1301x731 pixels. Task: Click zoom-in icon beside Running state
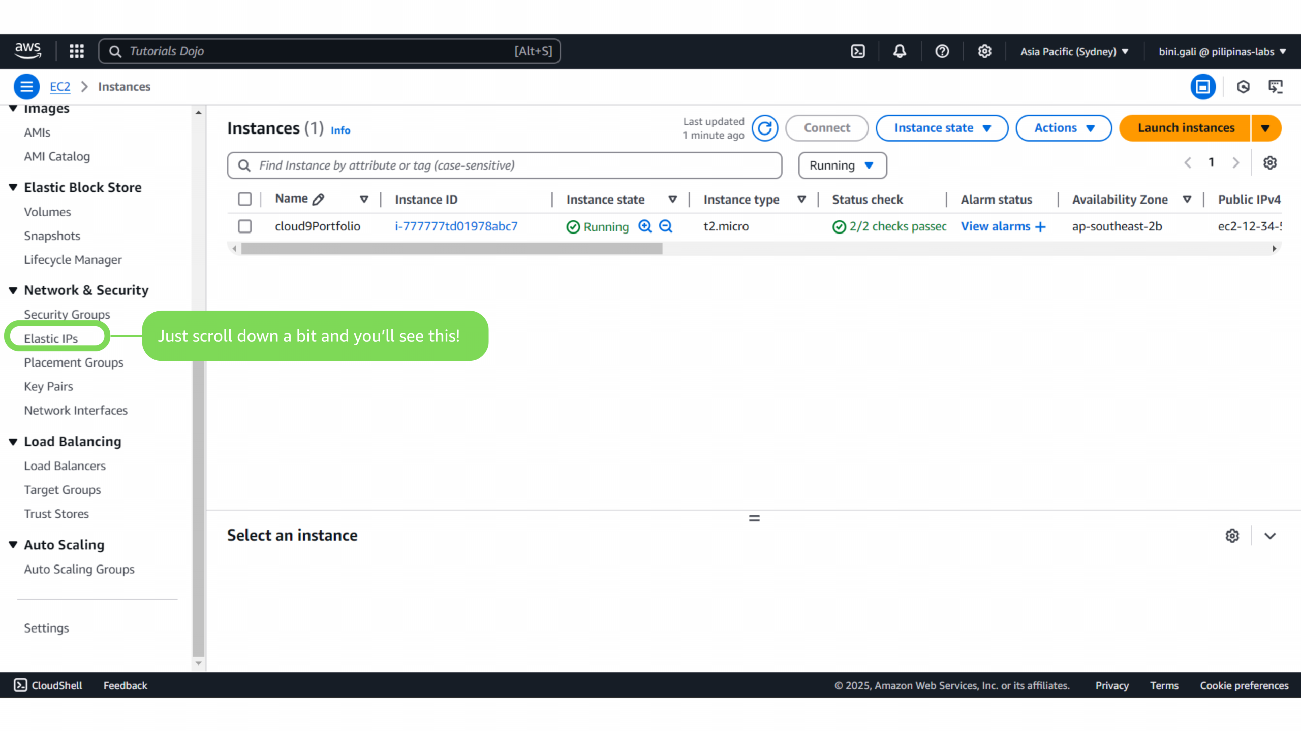(645, 226)
